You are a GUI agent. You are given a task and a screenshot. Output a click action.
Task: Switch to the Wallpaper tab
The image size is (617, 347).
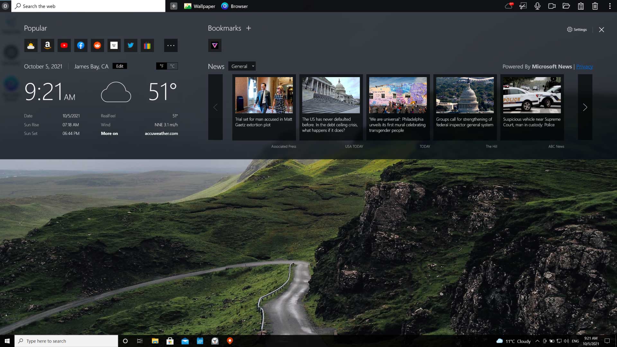point(200,6)
